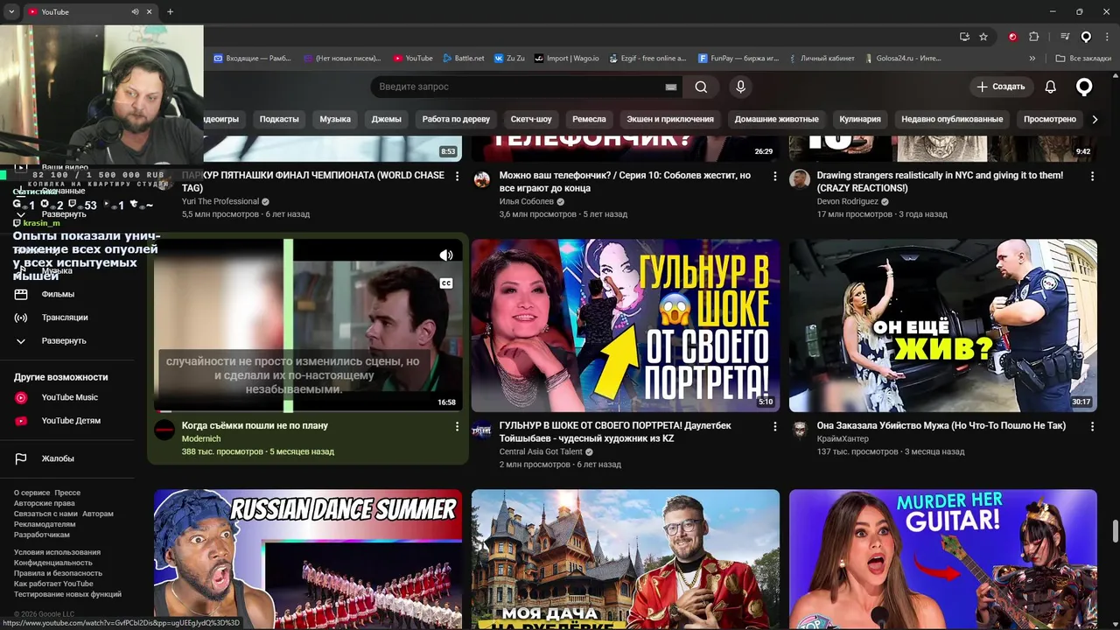Open the YouTube account avatar menu
Image resolution: width=1120 pixels, height=630 pixels.
point(1084,87)
